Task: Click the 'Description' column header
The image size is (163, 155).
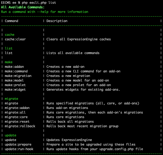Action: point(57,21)
